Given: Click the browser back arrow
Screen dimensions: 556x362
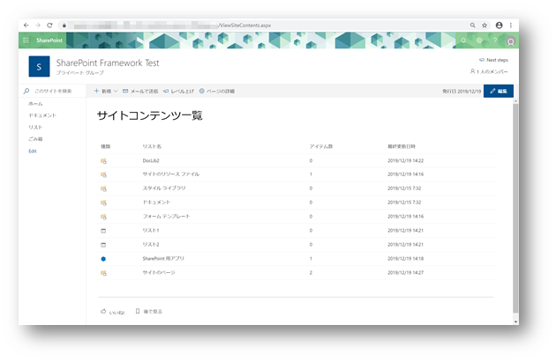Looking at the screenshot, I should click(26, 26).
